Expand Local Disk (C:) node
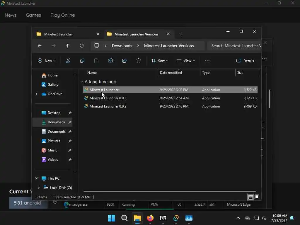Screen dimensions: 300x225 (x=39, y=188)
